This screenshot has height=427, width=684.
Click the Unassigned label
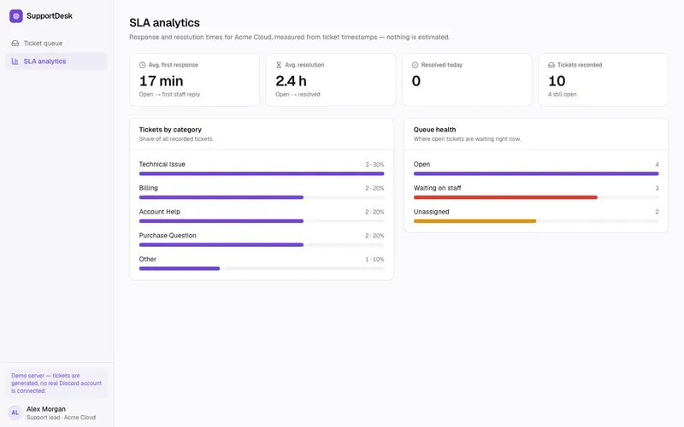(431, 212)
